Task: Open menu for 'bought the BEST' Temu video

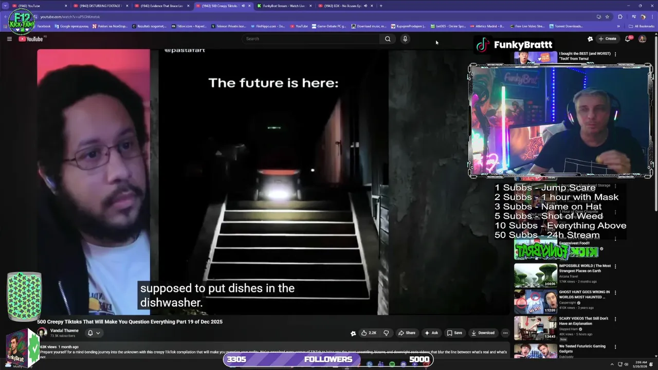Action: click(615, 54)
